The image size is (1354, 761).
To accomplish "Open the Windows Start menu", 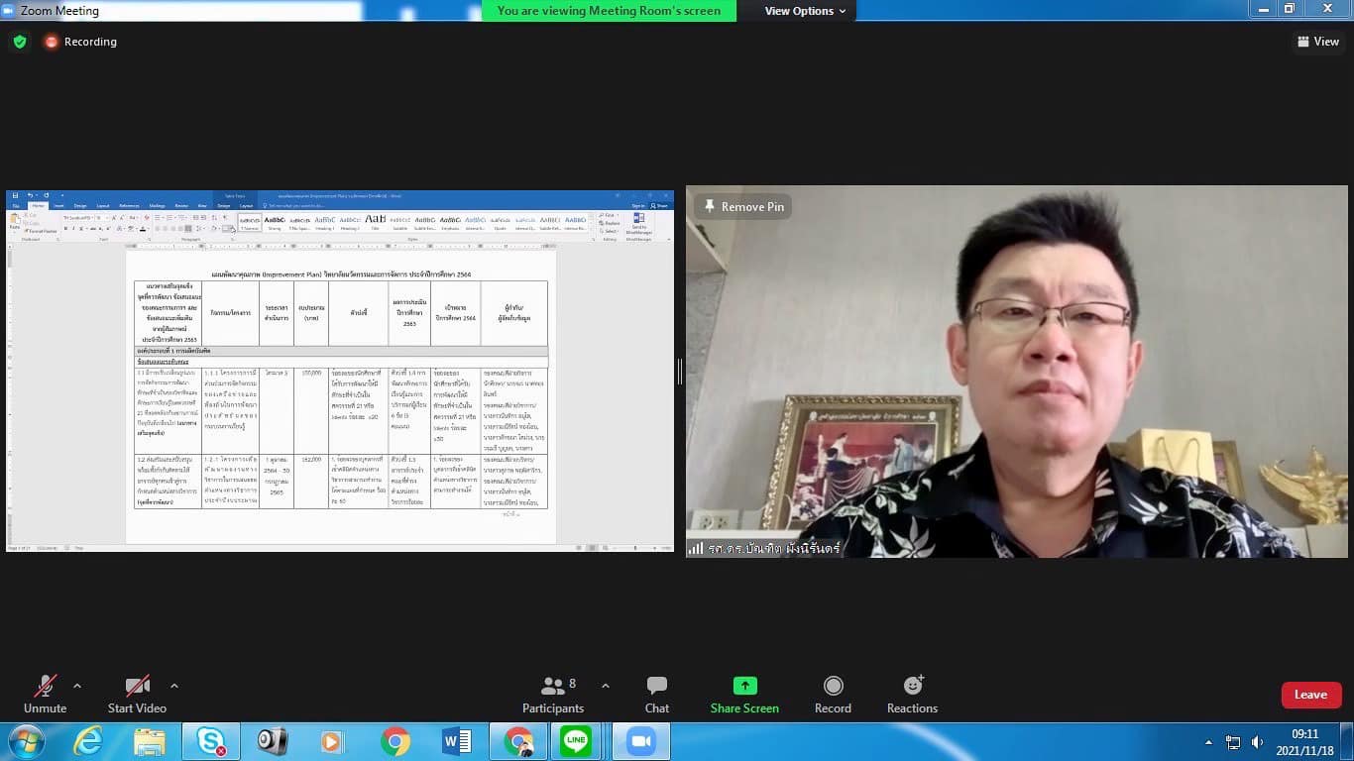I will [x=26, y=741].
